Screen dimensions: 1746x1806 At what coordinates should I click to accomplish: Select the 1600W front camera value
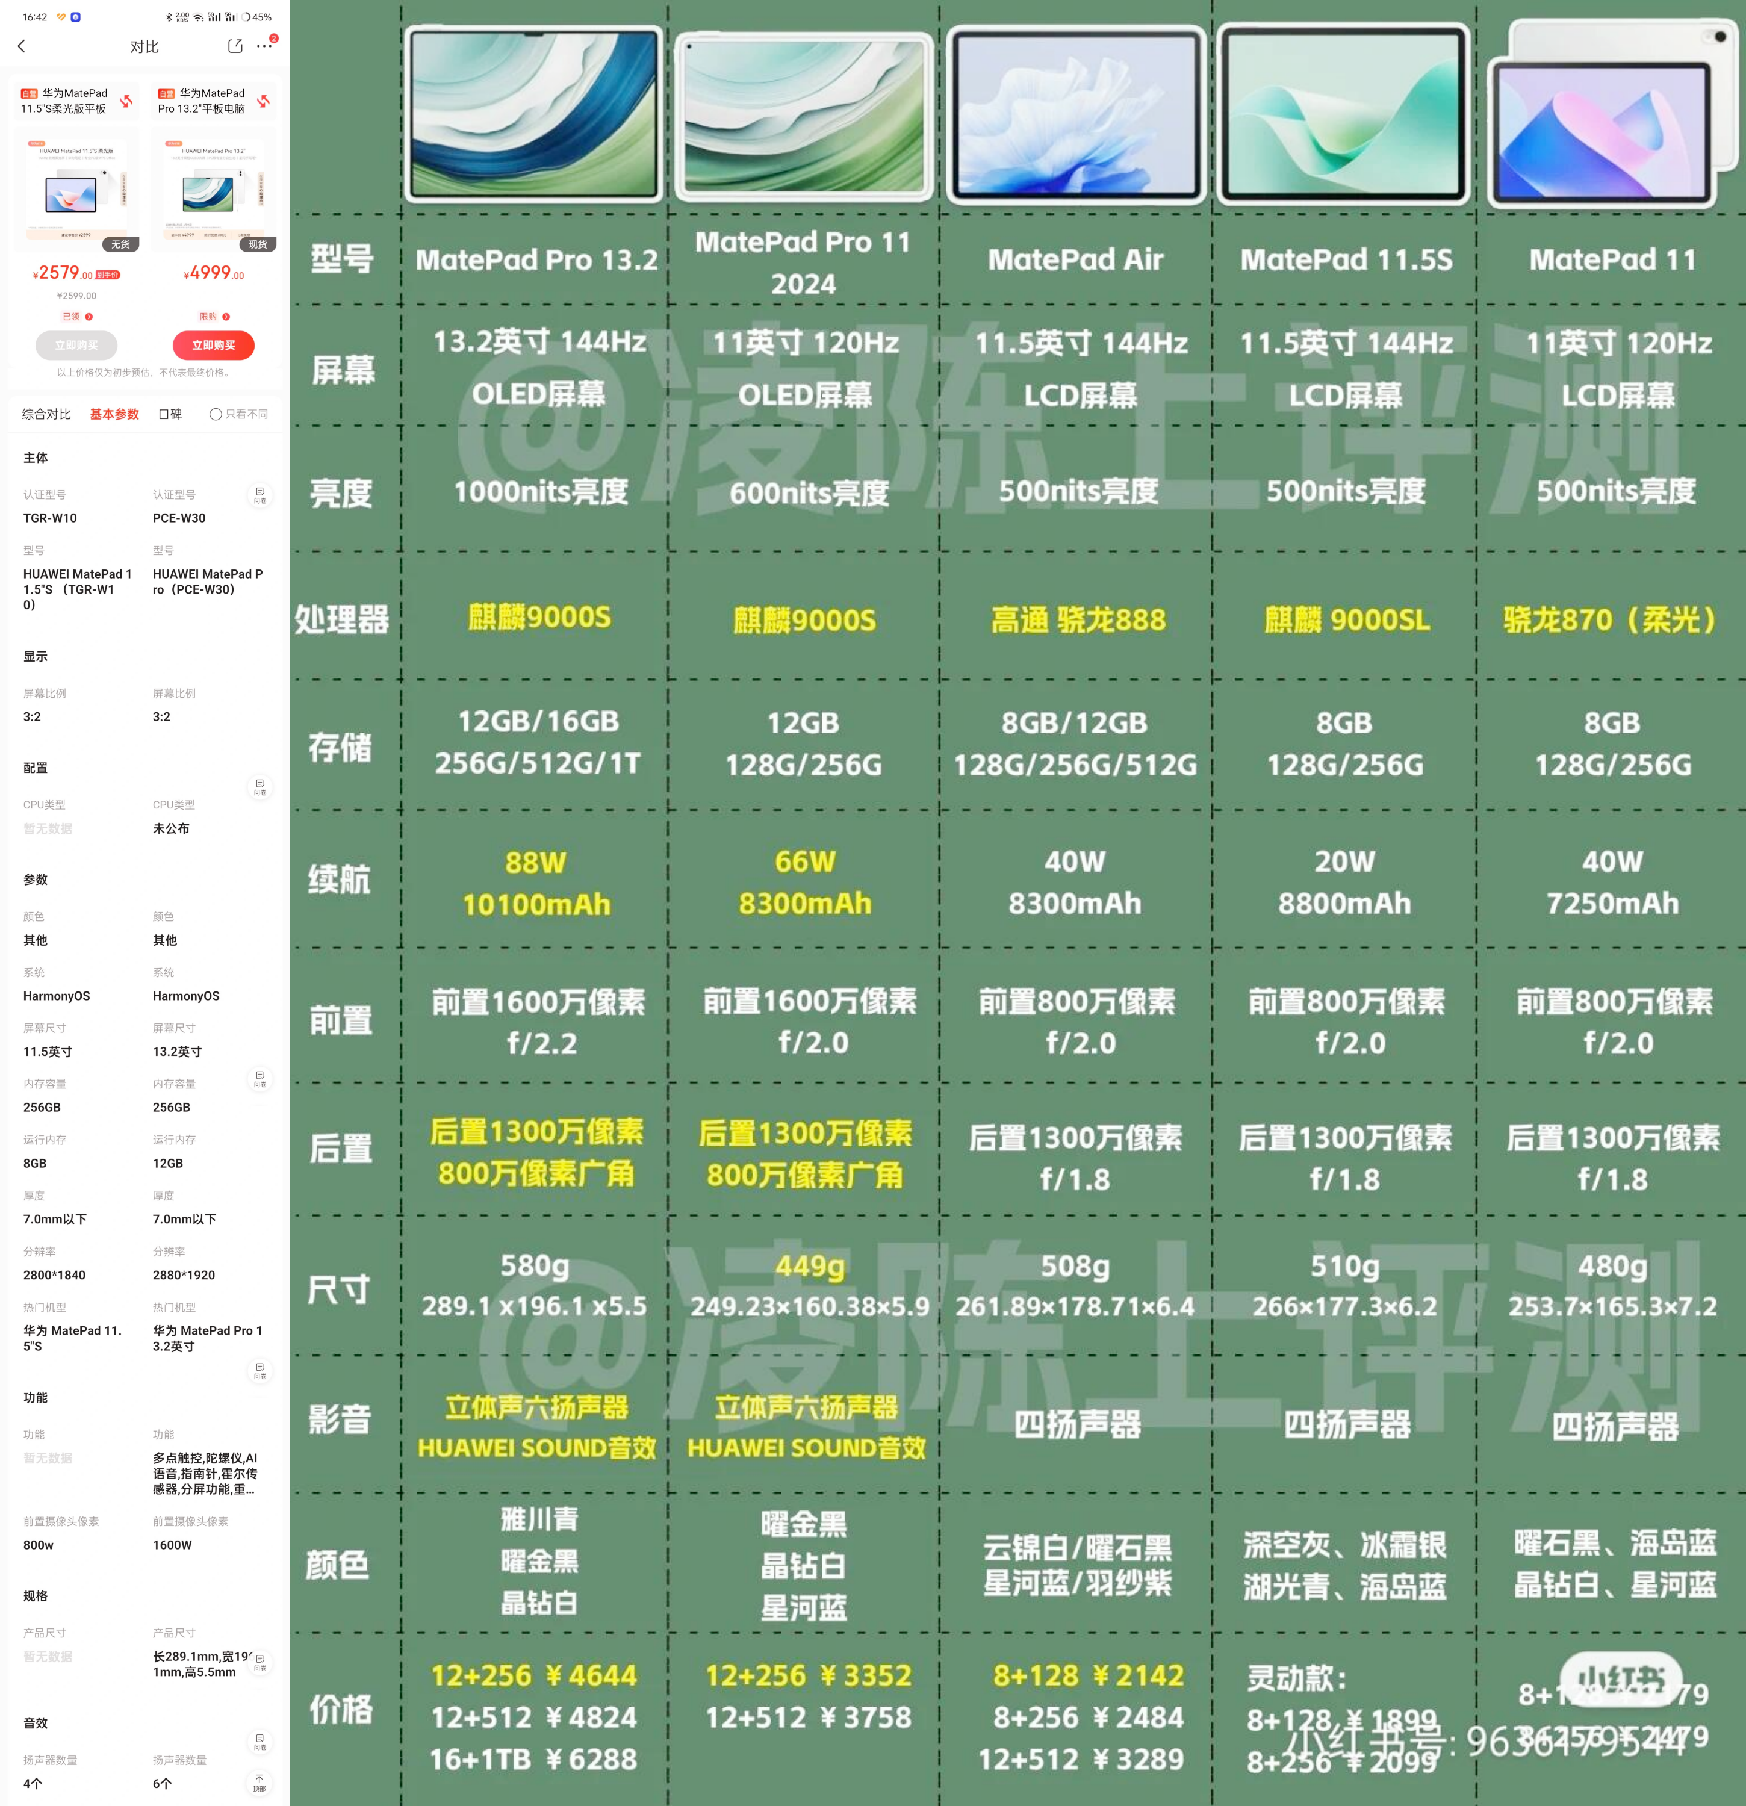(172, 1545)
